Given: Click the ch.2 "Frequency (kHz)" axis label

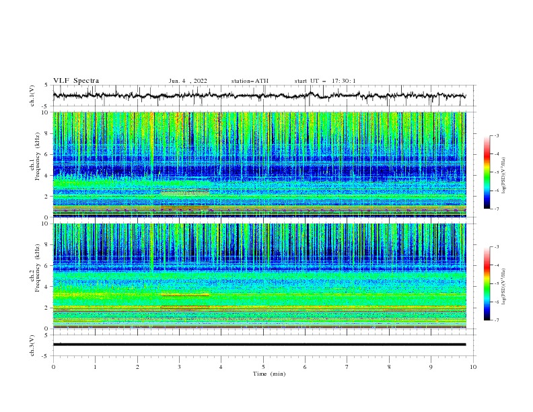Looking at the screenshot, I should point(38,268).
